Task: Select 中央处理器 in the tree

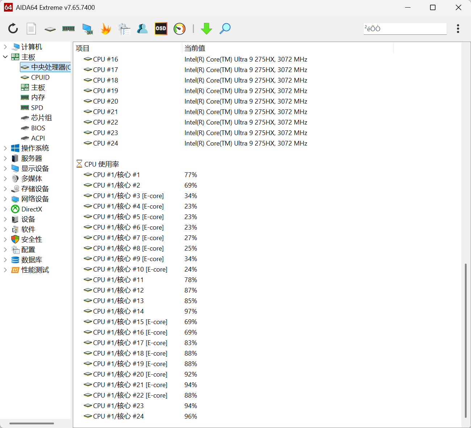Action: 45,67
